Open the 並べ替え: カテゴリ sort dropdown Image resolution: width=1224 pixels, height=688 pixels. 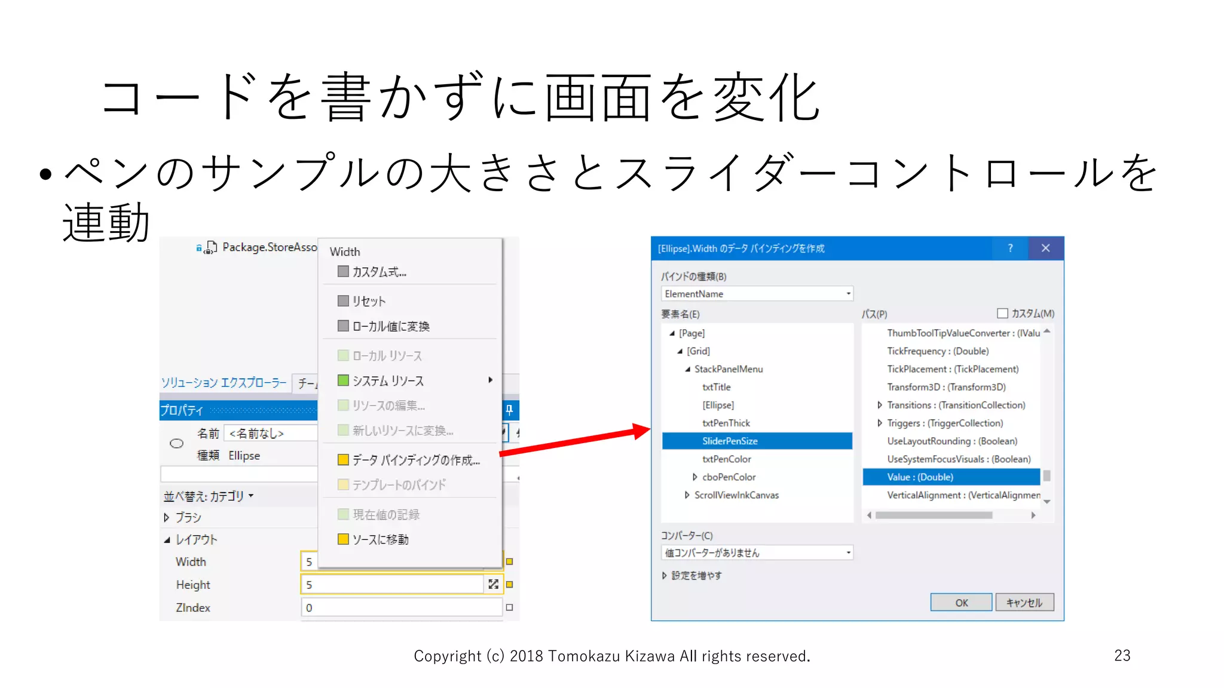(x=209, y=496)
